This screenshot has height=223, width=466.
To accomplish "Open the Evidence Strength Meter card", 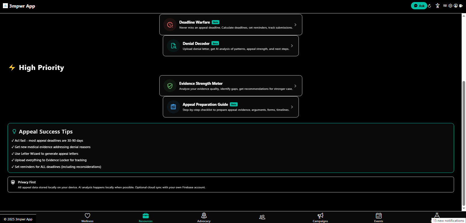I will (x=231, y=86).
